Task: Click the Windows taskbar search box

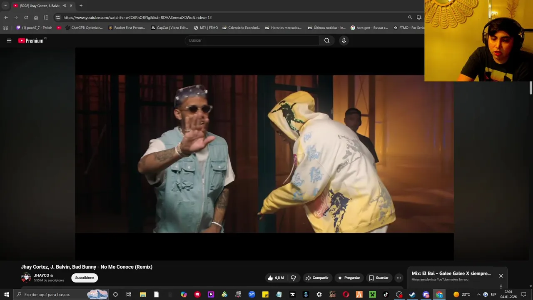Action: pos(61,295)
